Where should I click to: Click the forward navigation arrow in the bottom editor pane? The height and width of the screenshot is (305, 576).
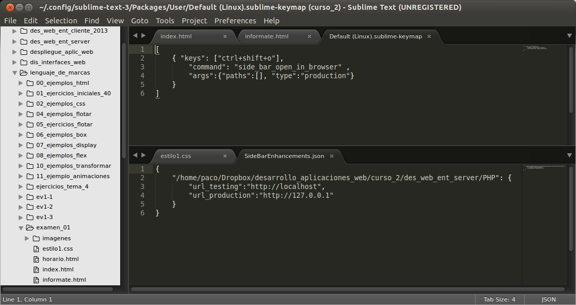point(143,156)
